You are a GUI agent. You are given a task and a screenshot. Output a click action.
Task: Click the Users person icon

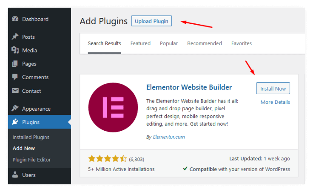(15, 175)
